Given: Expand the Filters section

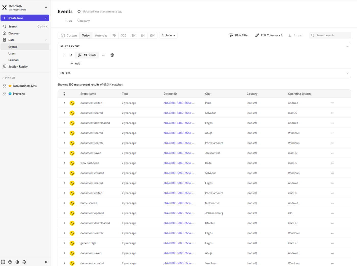Looking at the screenshot, I should 347,73.
